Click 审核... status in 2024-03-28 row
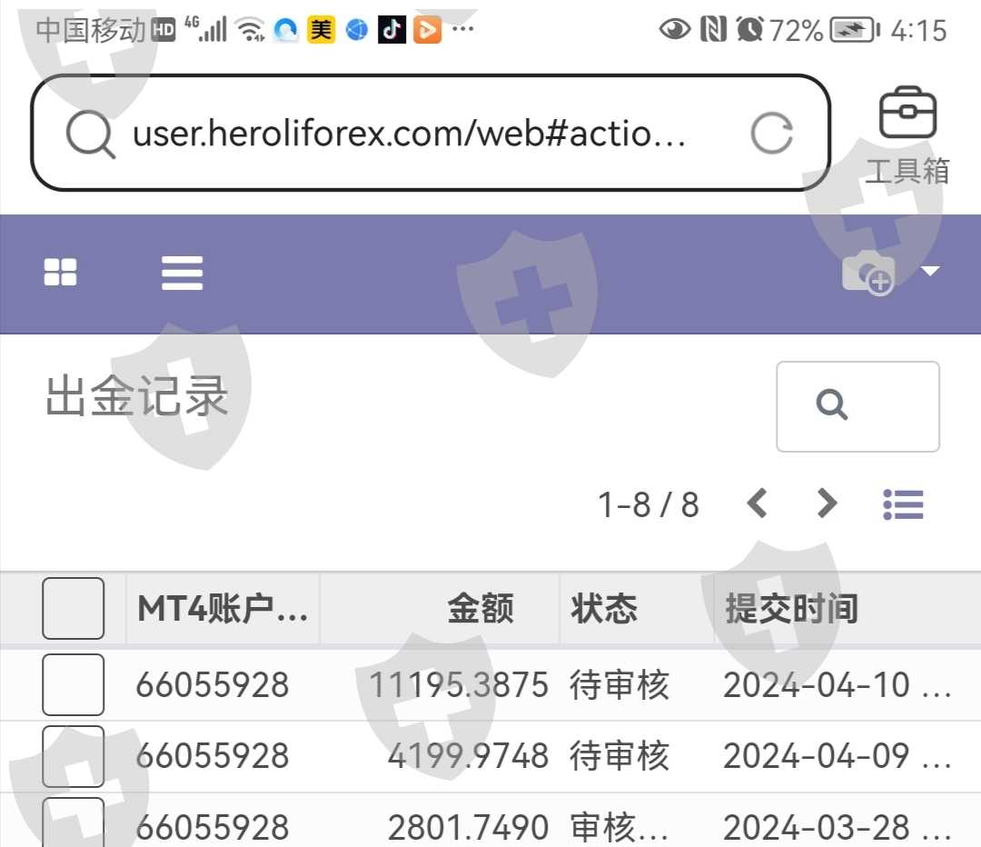This screenshot has height=847, width=981. 619,827
